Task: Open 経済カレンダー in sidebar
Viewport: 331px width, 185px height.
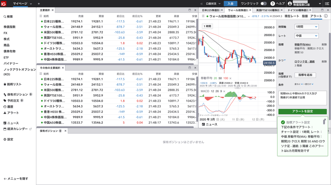Action: pyautogui.click(x=17, y=129)
